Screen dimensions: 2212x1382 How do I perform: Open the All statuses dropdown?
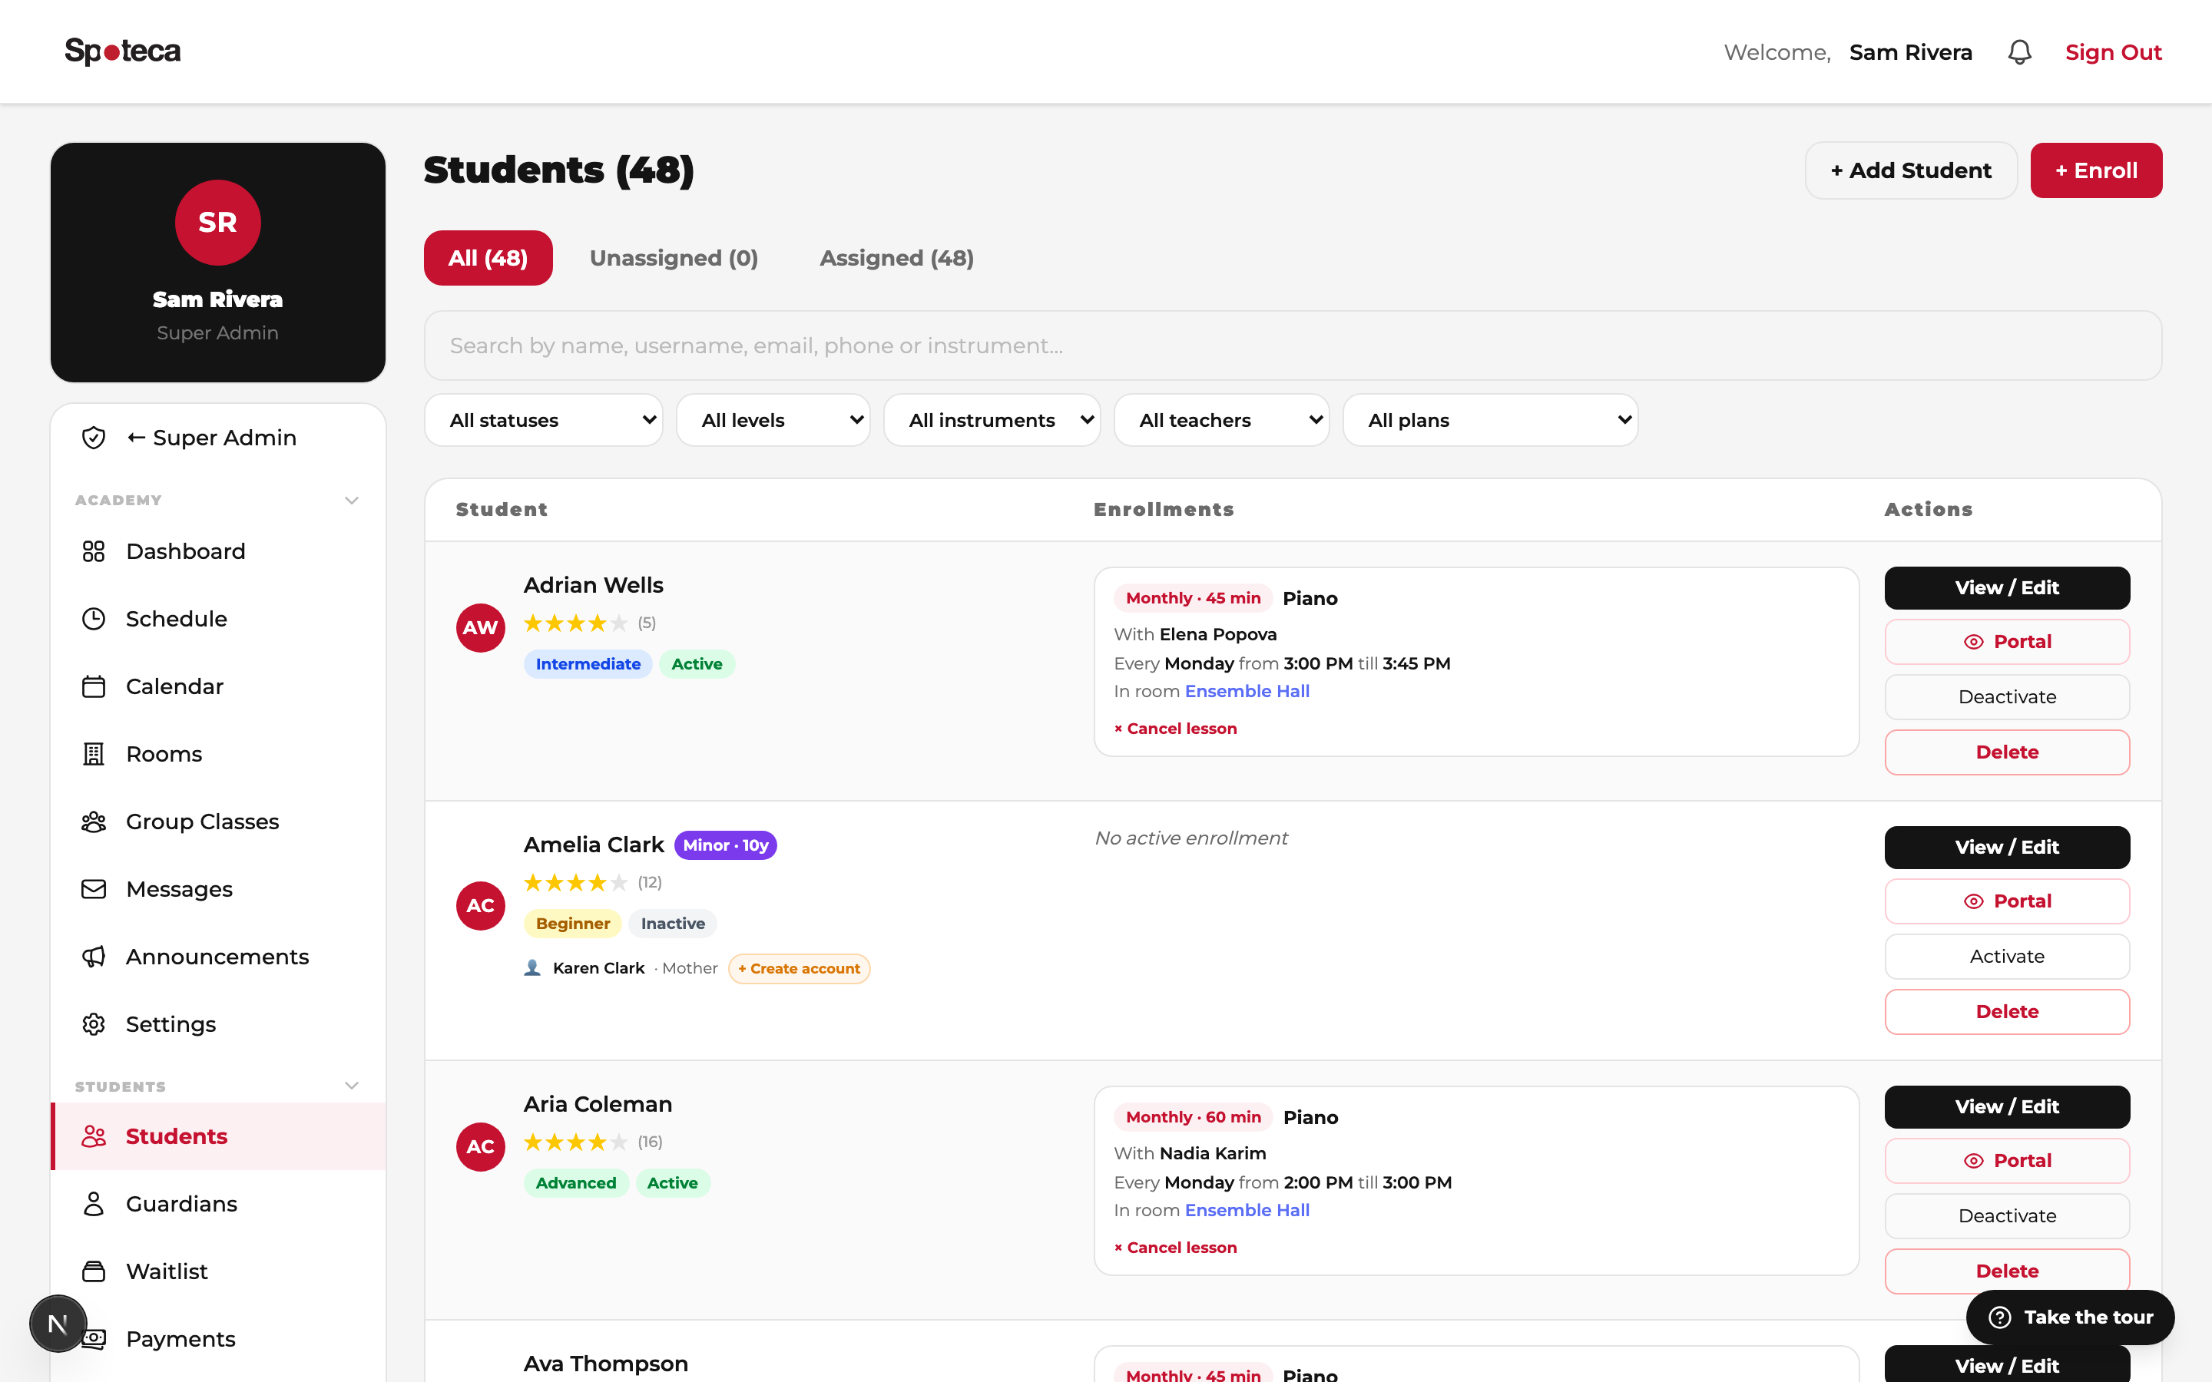(x=544, y=421)
